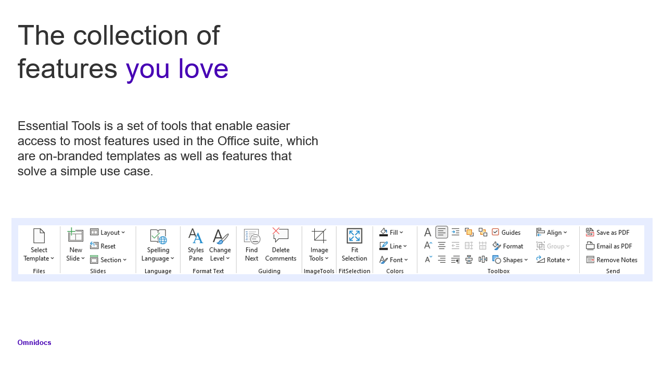This screenshot has height=372, width=663.
Task: Click Save as PDF
Action: [607, 233]
